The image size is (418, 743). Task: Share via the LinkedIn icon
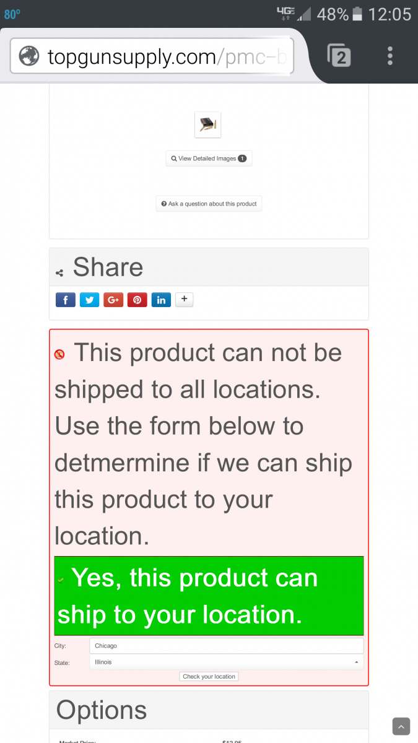point(161,300)
